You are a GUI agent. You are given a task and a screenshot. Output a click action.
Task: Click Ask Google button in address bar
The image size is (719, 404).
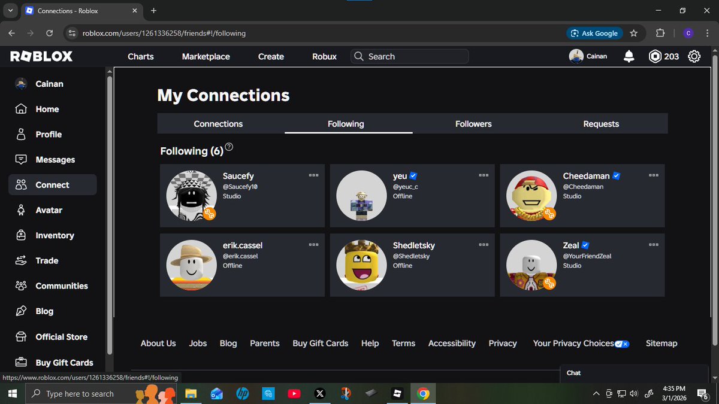point(594,34)
